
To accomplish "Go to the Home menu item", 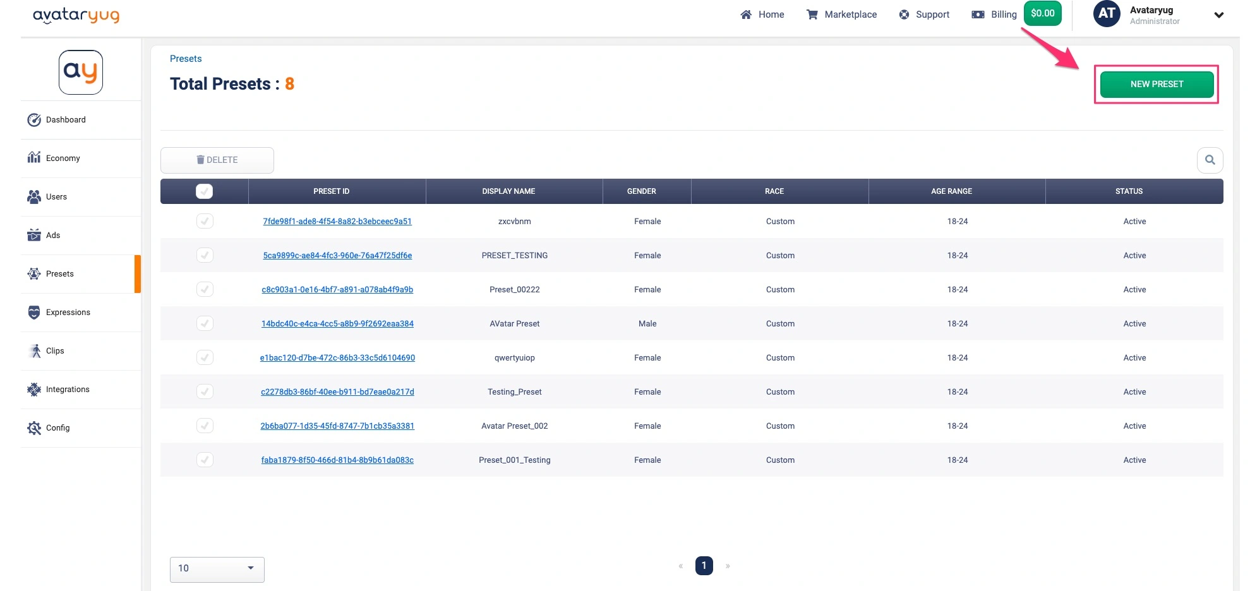I will [762, 14].
